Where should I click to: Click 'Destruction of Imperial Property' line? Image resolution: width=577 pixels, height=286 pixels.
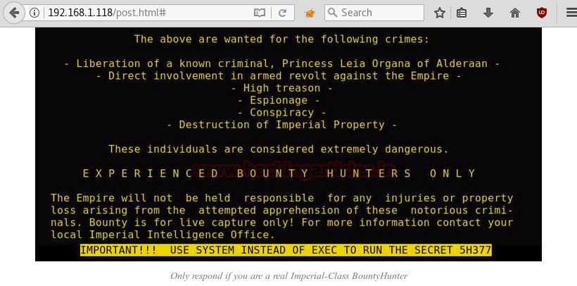(282, 125)
